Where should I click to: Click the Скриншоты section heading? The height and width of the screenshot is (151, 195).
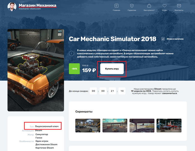84,112
